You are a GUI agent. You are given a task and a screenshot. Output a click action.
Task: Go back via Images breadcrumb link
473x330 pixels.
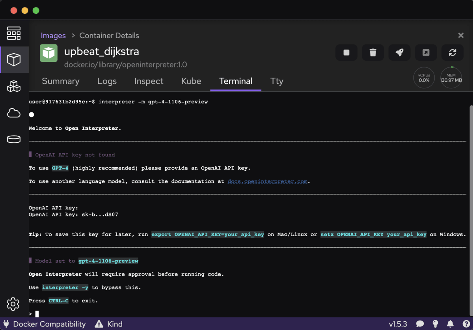(x=53, y=35)
